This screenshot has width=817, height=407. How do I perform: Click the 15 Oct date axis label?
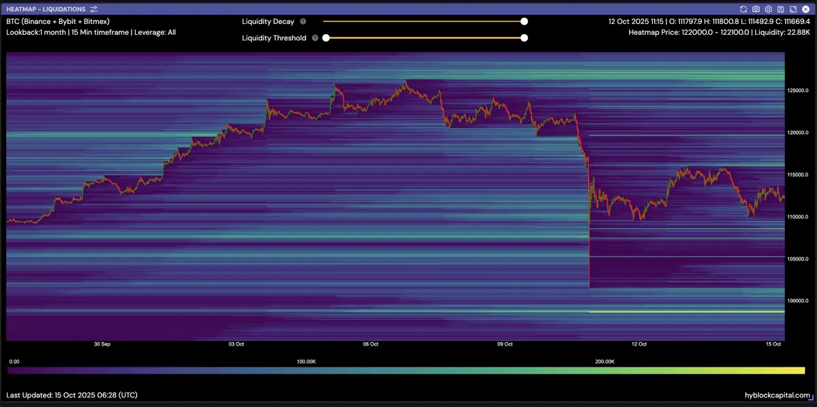pos(773,344)
